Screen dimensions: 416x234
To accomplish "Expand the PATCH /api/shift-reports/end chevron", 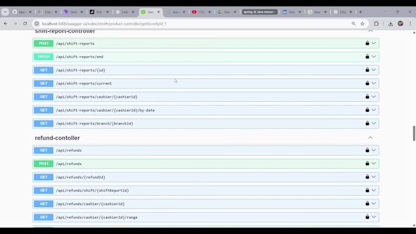I will pyautogui.click(x=374, y=56).
